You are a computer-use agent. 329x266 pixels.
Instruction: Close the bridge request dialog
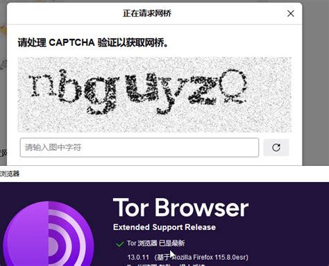coord(291,13)
